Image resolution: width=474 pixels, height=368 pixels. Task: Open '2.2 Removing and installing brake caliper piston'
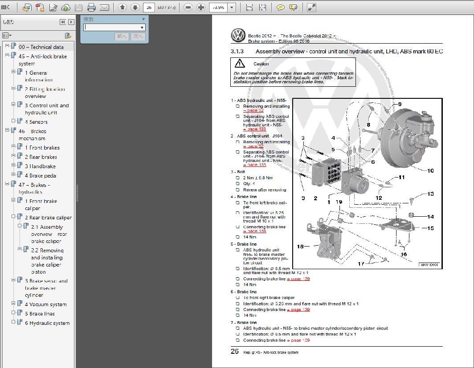tap(48, 261)
